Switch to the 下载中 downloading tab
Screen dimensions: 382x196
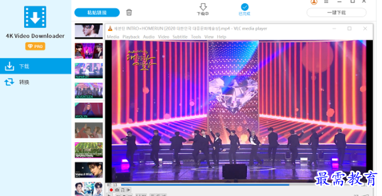[x=203, y=9]
